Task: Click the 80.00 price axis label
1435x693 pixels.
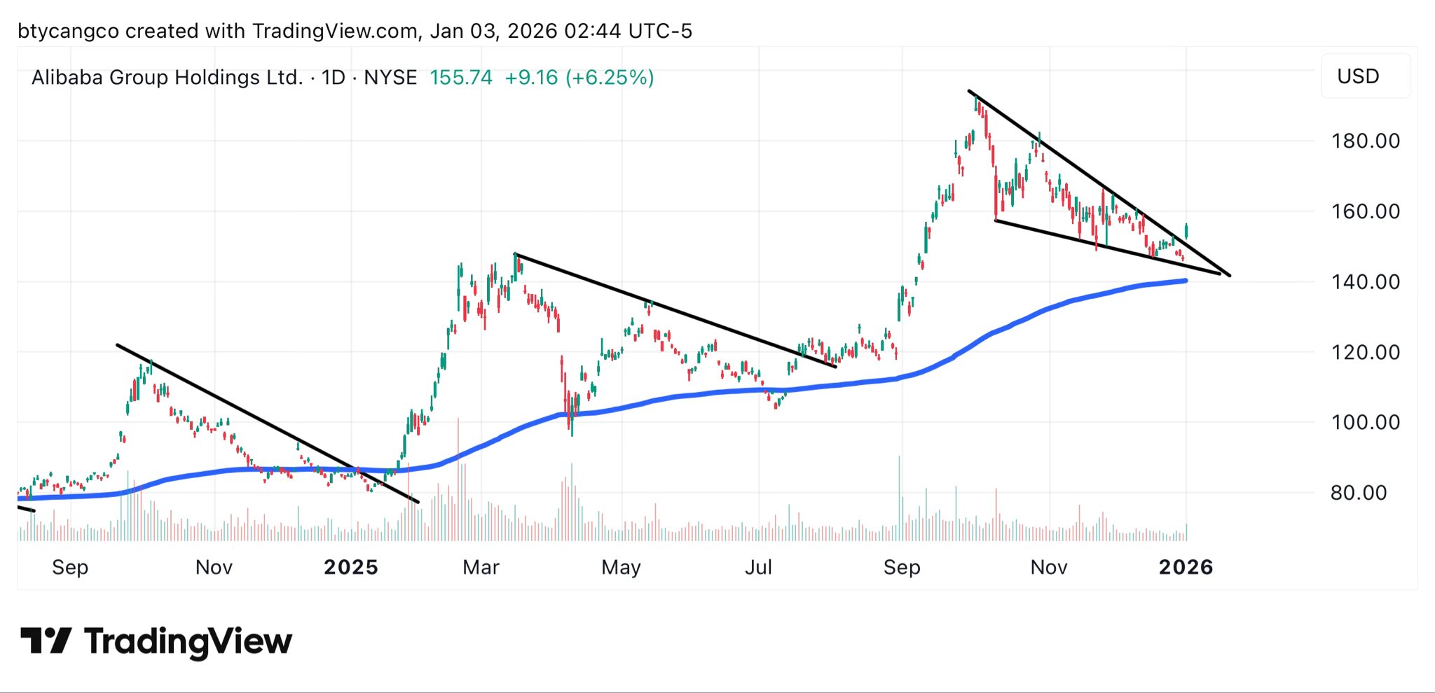Action: pyautogui.click(x=1359, y=493)
